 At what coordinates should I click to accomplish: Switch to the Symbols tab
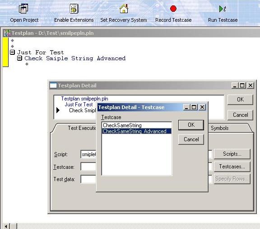tap(220, 128)
